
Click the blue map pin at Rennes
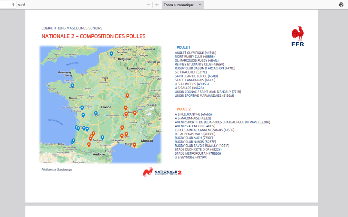coord(72,86)
